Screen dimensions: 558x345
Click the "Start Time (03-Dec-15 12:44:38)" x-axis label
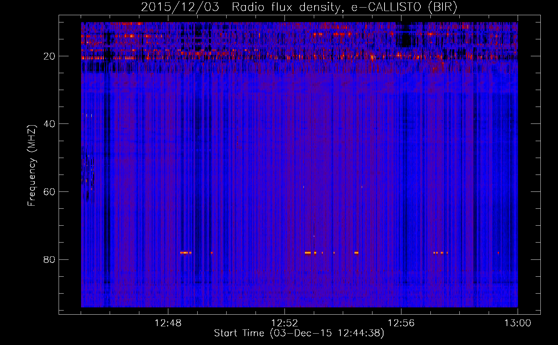[299, 333]
